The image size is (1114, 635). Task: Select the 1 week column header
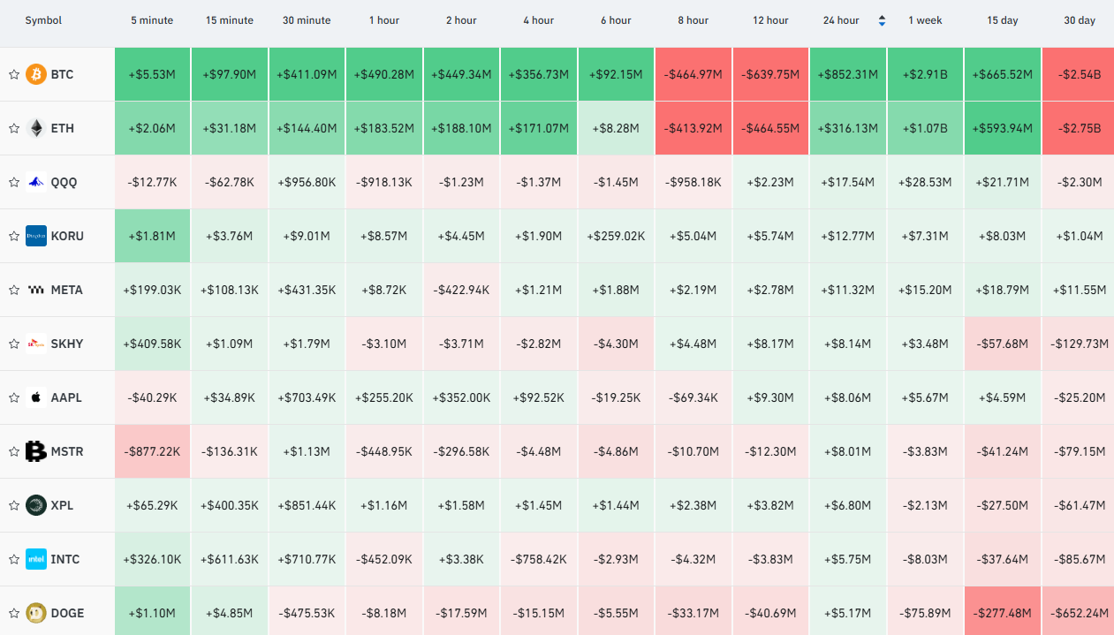pos(925,20)
